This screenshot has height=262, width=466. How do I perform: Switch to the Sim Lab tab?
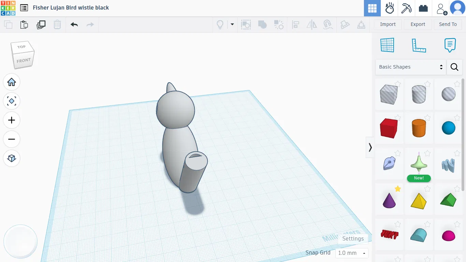pos(390,8)
